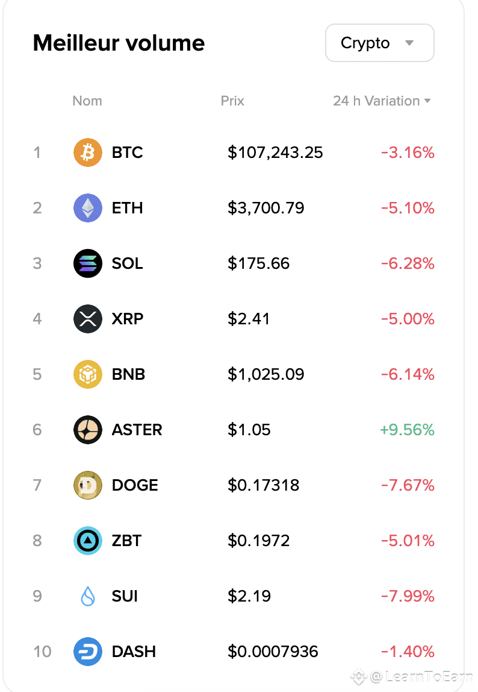The height and width of the screenshot is (692, 478).
Task: Click the ETH ticker text
Action: [x=126, y=208]
